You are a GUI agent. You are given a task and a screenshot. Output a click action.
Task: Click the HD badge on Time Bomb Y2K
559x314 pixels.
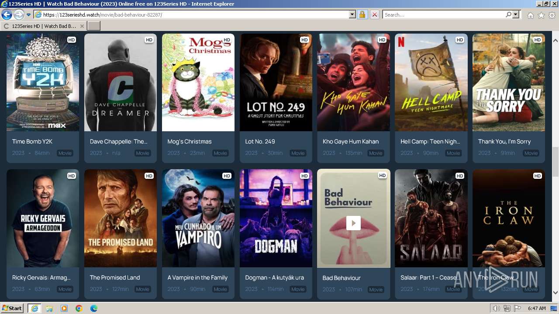coord(72,40)
